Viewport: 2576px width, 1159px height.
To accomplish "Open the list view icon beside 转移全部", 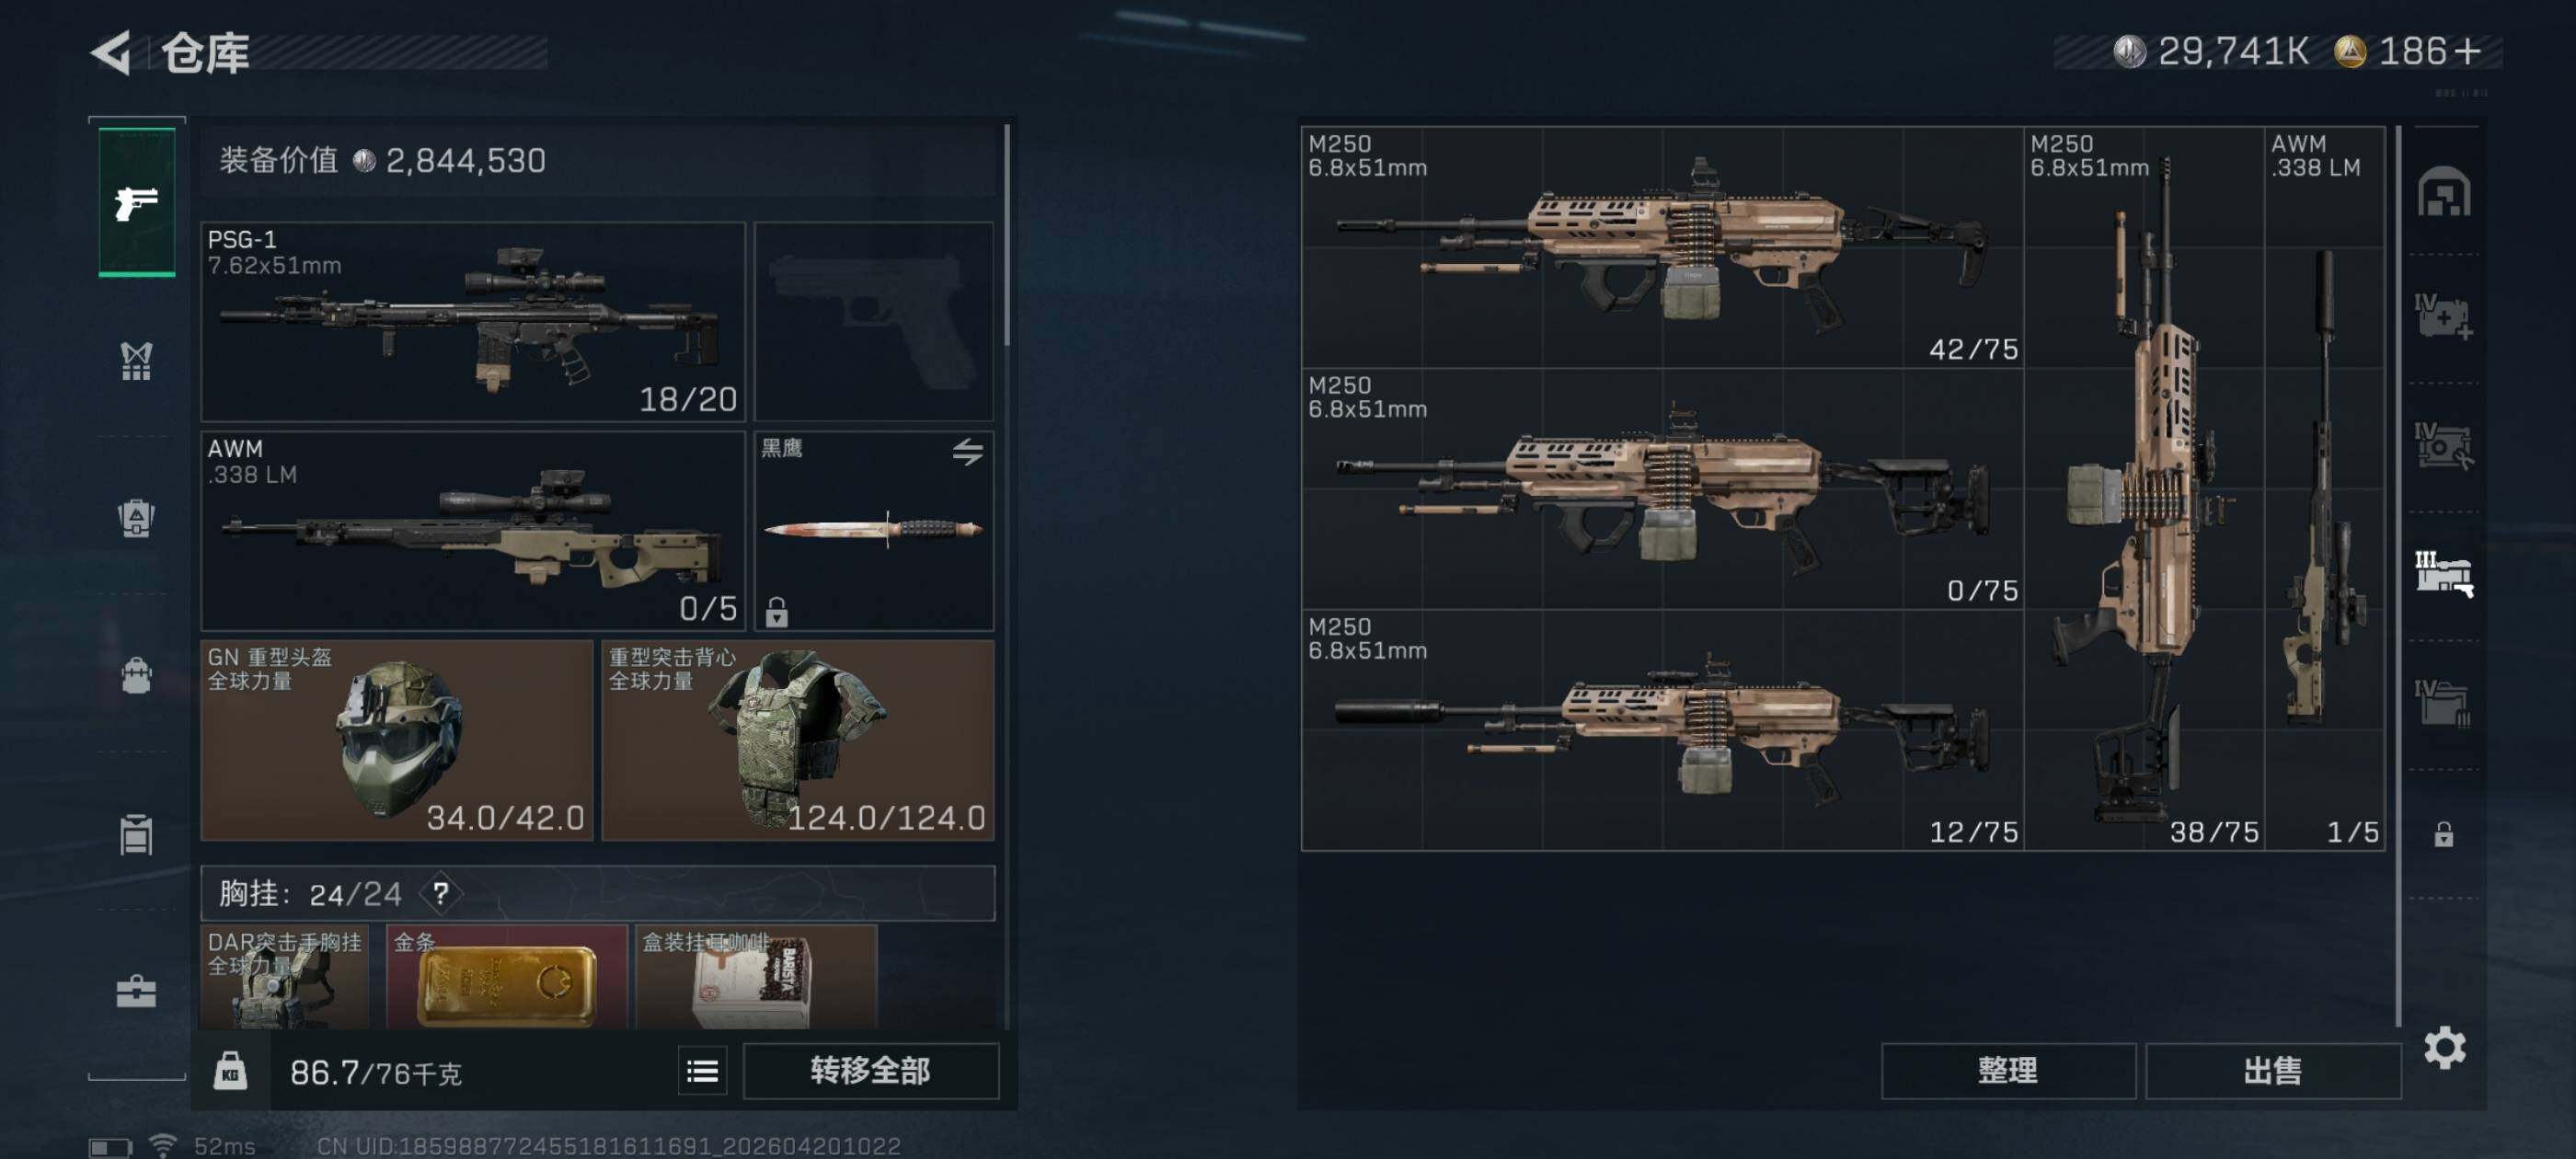I will 703,1071.
